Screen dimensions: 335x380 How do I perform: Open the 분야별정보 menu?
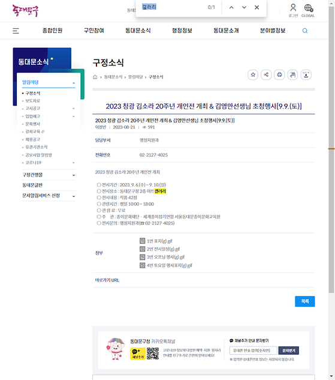click(x=273, y=31)
